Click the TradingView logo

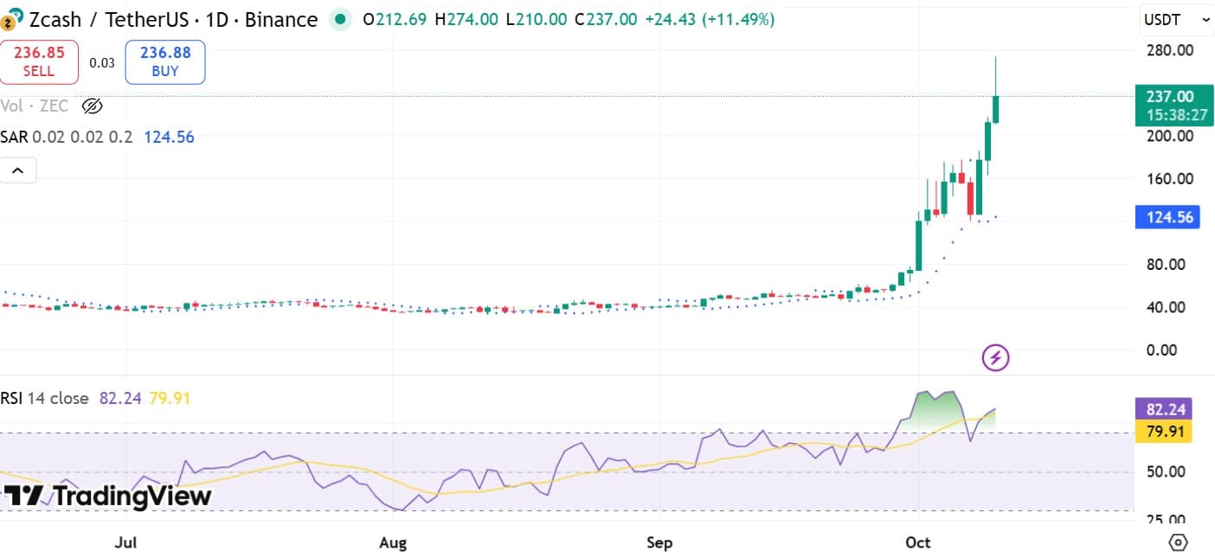[x=108, y=496]
